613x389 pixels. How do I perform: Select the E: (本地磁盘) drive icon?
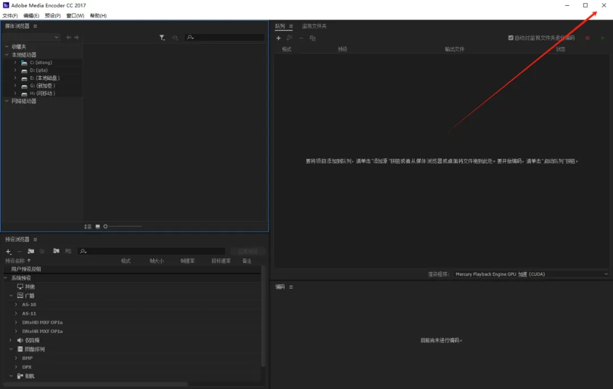pos(24,78)
